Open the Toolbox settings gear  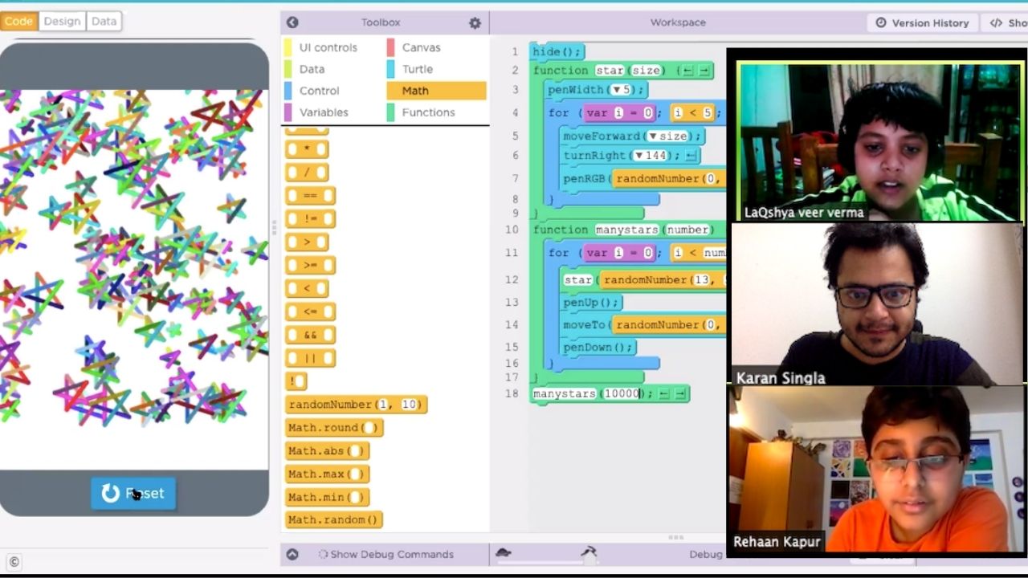click(475, 23)
